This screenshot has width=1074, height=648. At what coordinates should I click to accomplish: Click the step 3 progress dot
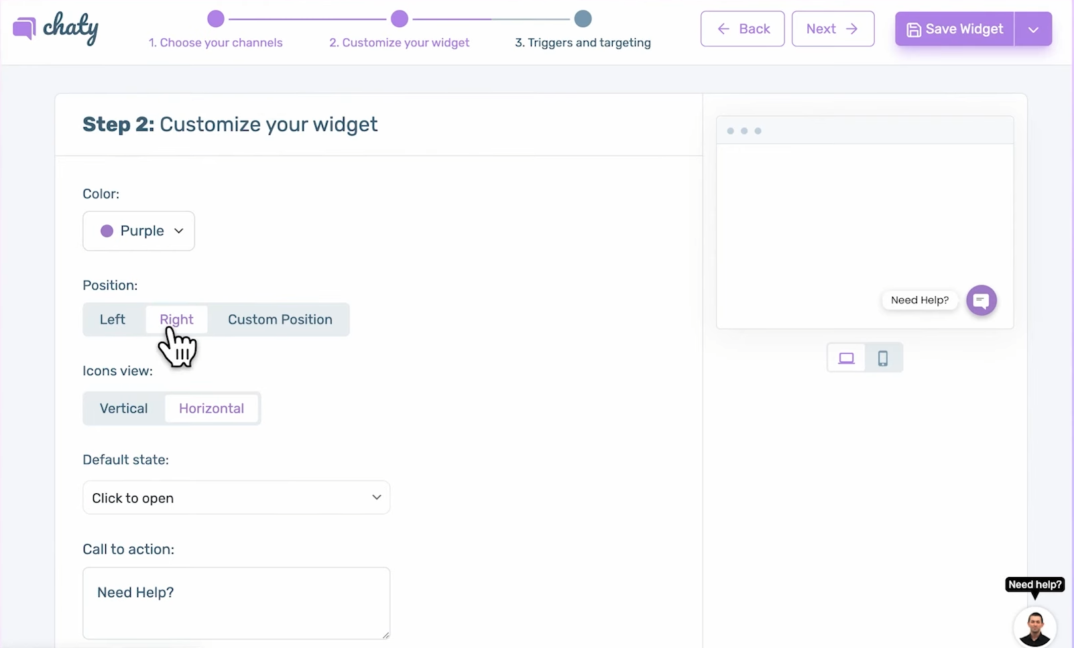[x=583, y=19]
